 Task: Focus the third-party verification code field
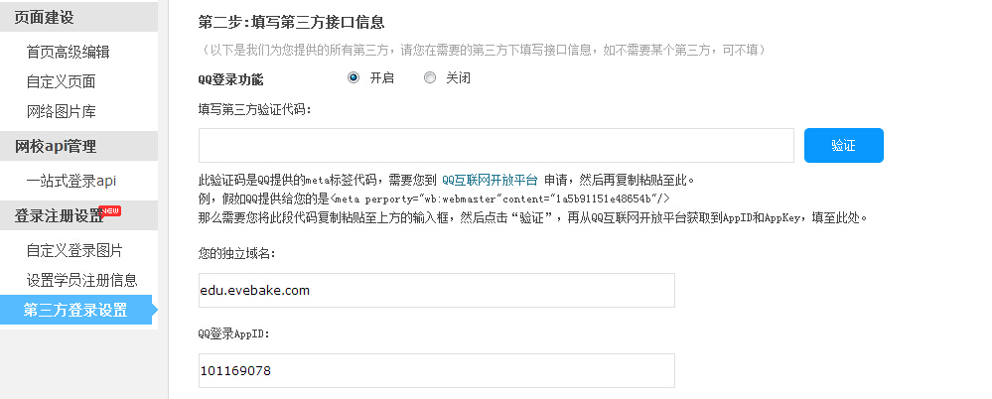[496, 145]
